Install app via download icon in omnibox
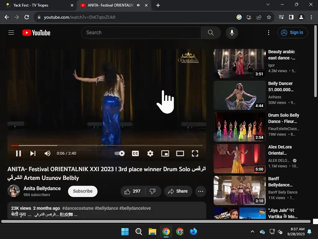The width and height of the screenshot is (318, 239). (x=249, y=17)
